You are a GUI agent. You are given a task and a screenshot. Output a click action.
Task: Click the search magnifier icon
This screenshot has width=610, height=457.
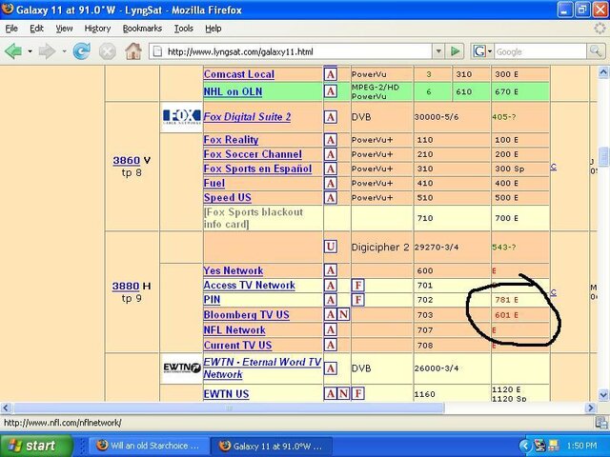pos(595,50)
